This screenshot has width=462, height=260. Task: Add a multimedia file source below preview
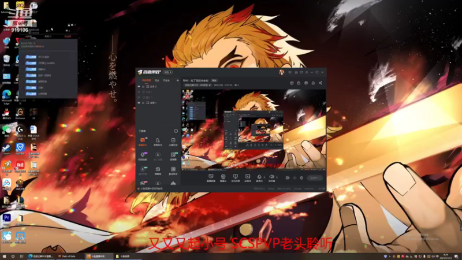click(248, 178)
